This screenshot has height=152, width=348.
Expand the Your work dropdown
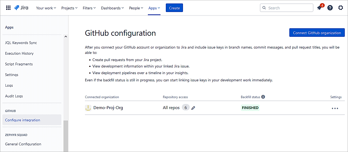pyautogui.click(x=46, y=8)
